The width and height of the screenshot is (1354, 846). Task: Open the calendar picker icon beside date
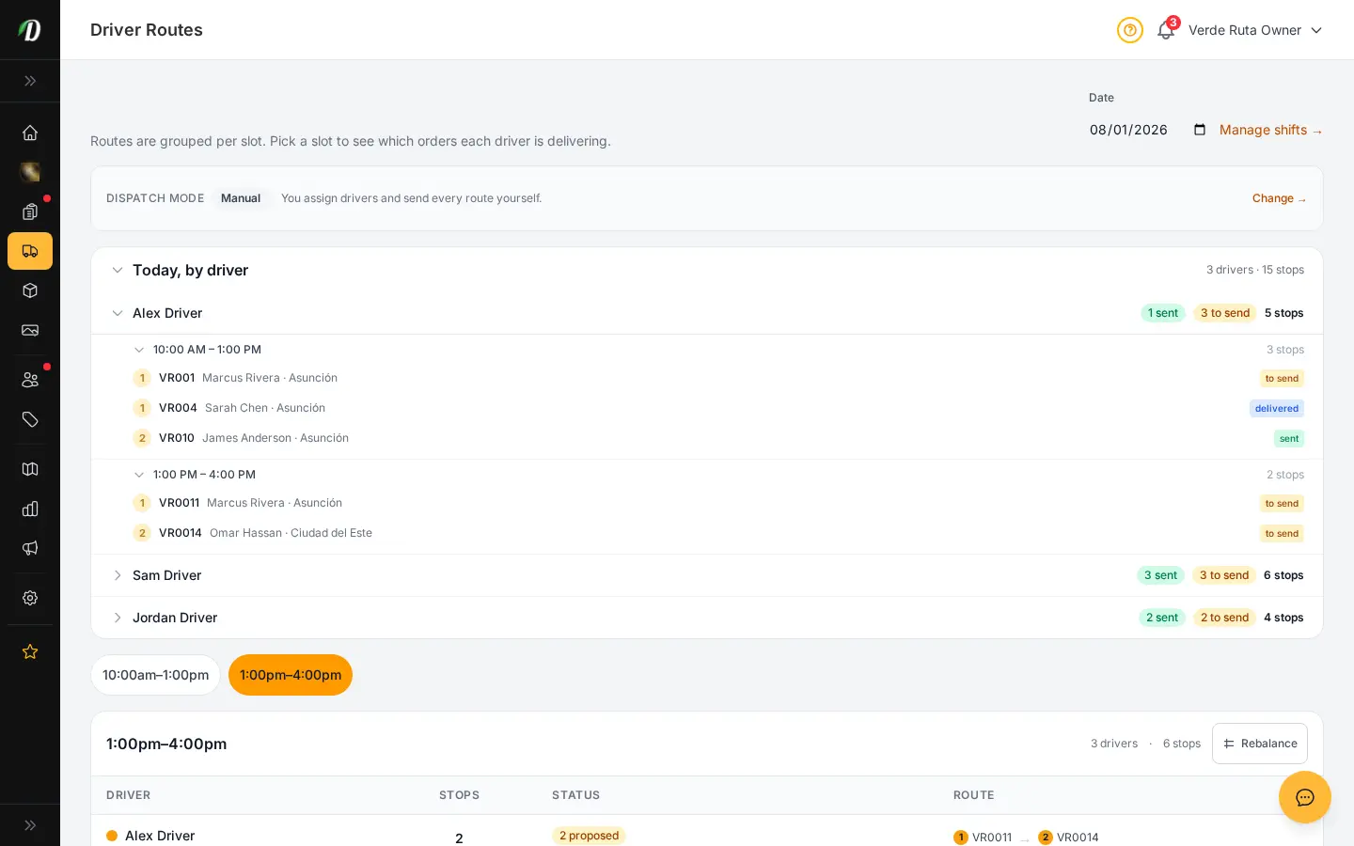point(1200,130)
